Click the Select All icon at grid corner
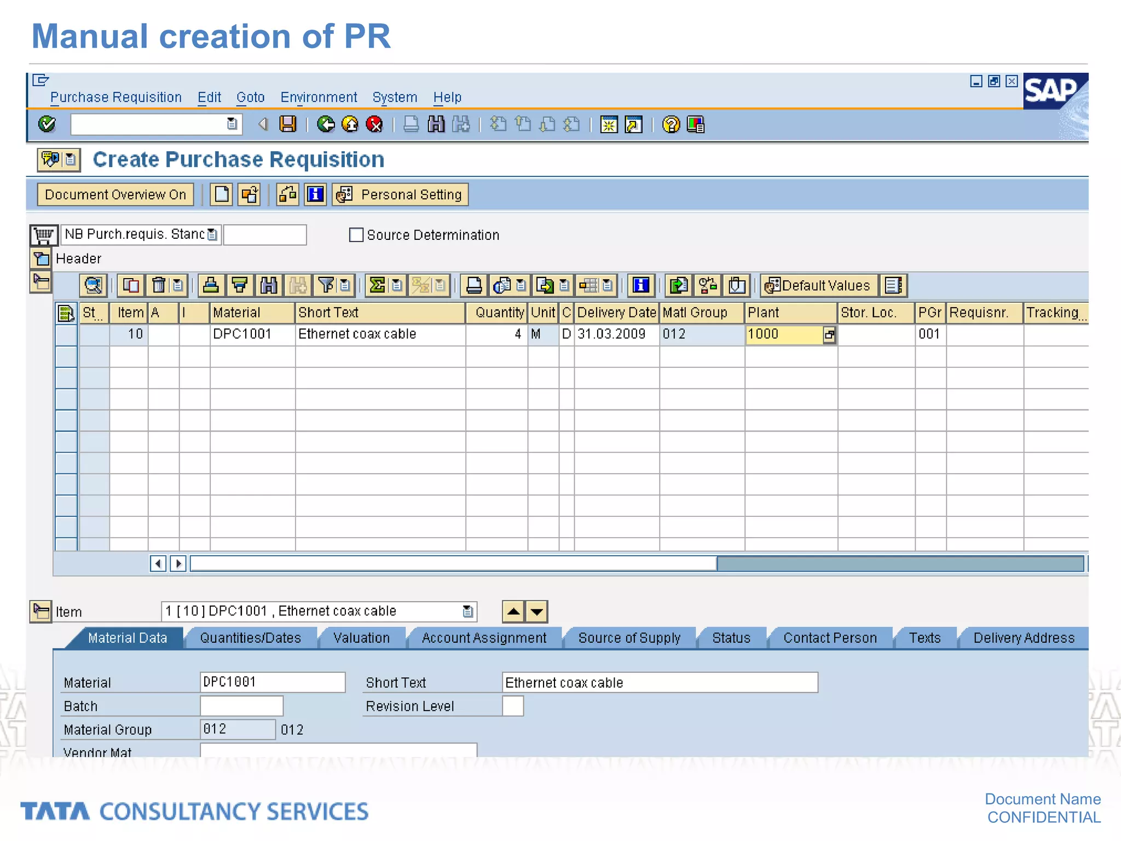Image resolution: width=1121 pixels, height=841 pixels. (66, 313)
